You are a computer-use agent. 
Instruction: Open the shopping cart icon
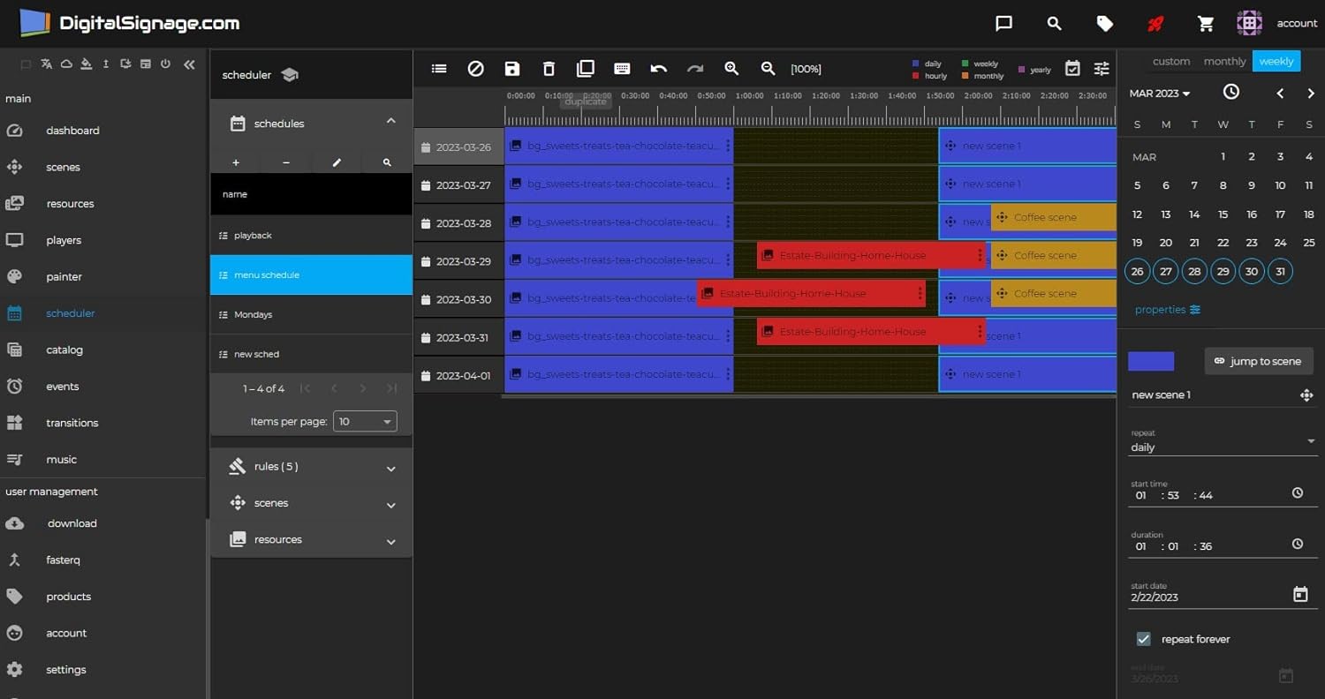coord(1206,24)
